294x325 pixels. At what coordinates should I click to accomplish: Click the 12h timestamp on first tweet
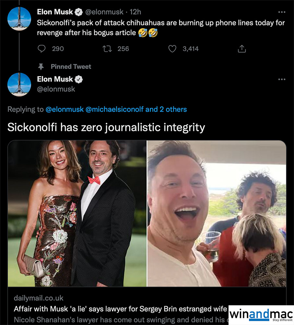tap(135, 12)
